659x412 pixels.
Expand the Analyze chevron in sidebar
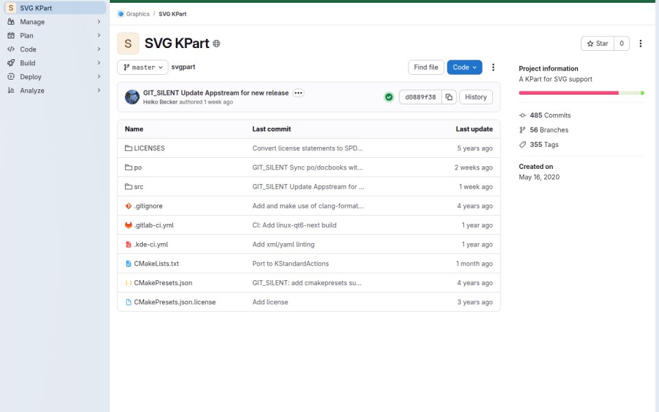coord(99,91)
